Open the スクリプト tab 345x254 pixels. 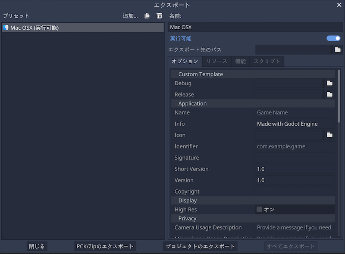[x=267, y=62]
